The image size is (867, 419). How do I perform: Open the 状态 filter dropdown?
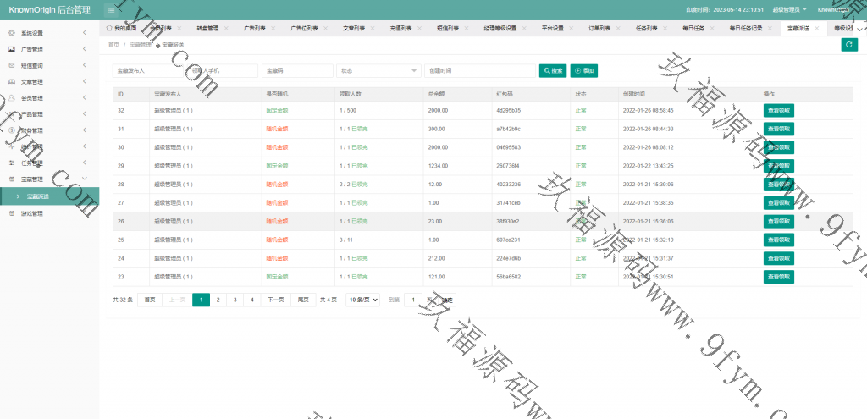click(x=378, y=71)
